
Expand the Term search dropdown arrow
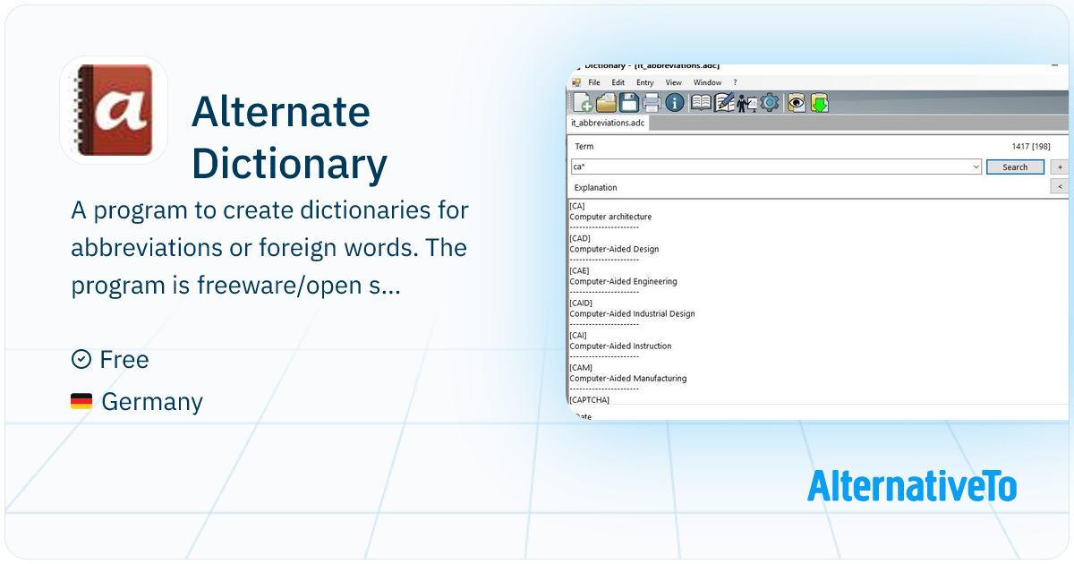[x=976, y=167]
